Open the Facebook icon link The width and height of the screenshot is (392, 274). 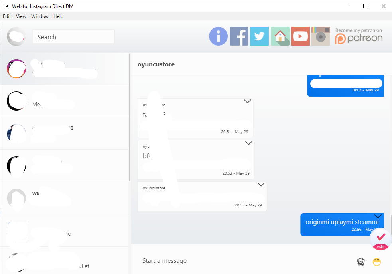(239, 36)
